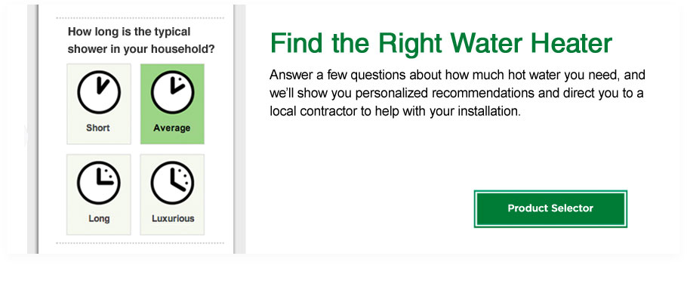Viewport: 687px width, 290px height.
Task: Click the "Luxurious" text label
Action: coord(173,218)
